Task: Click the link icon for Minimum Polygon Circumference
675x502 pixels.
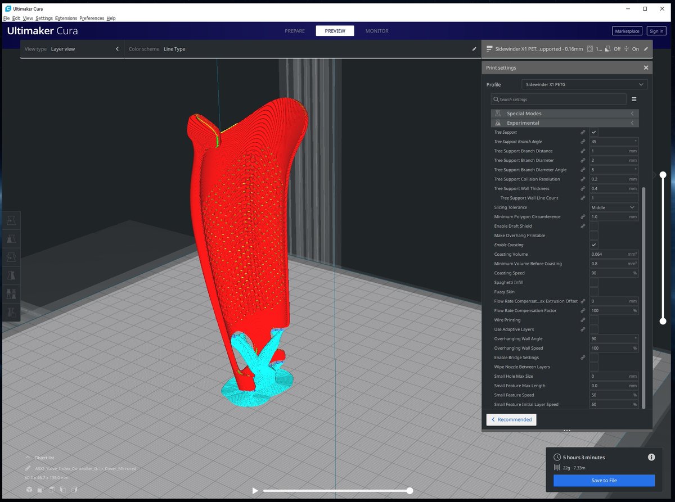Action: (x=583, y=216)
